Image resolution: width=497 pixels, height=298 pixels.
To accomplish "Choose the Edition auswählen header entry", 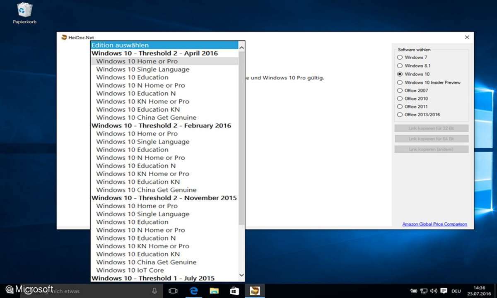I will point(165,45).
